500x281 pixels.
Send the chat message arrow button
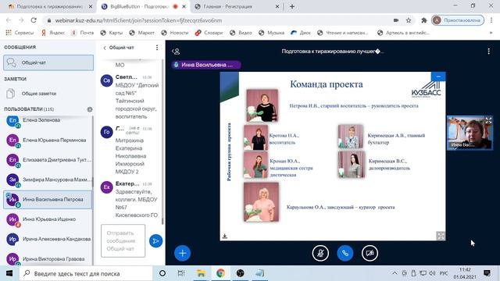point(155,241)
